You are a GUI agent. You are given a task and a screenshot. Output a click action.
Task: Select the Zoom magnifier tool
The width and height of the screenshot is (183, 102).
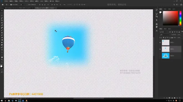tap(2, 60)
